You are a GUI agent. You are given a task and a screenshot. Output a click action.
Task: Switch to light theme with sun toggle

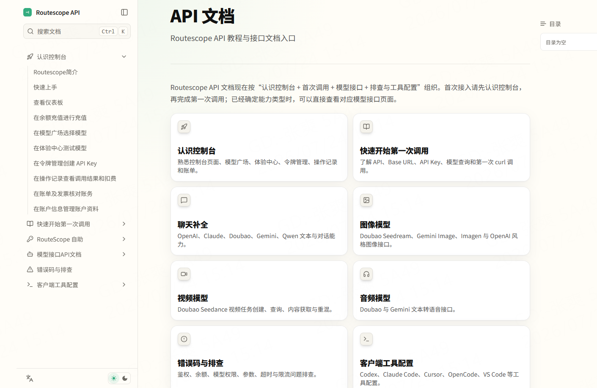[x=114, y=378]
